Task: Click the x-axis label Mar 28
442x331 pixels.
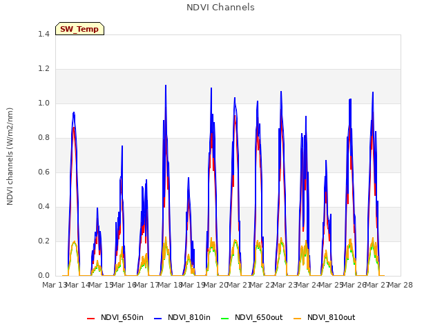Action: point(401,285)
